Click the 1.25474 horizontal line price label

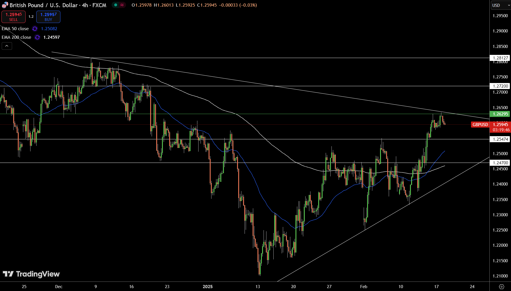coord(500,139)
